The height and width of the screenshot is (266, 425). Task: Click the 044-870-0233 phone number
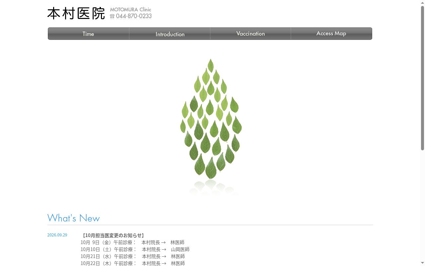coord(134,16)
